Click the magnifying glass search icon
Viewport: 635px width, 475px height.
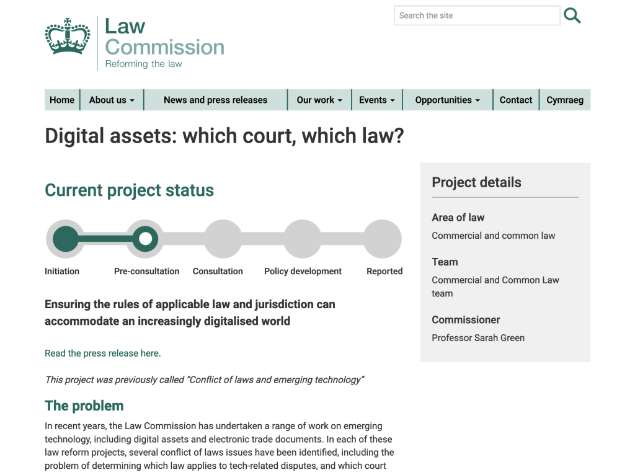(572, 16)
